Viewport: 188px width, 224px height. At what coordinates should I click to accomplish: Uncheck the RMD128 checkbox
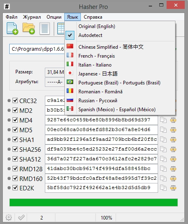point(15,168)
